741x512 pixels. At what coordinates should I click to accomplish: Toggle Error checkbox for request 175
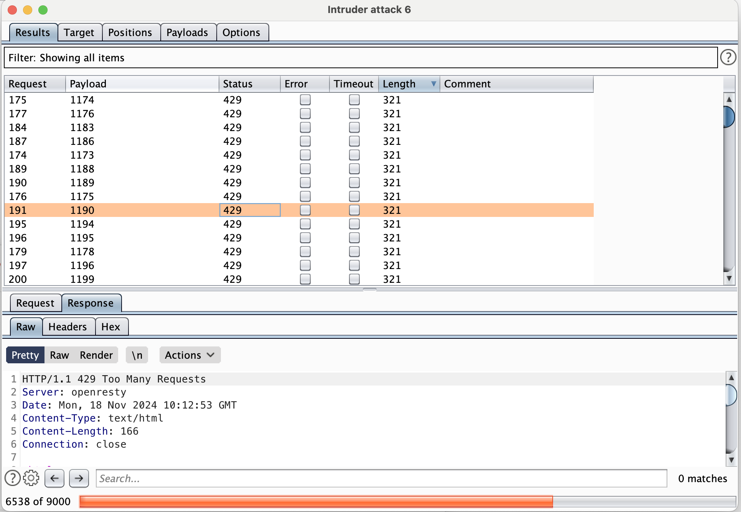point(305,100)
